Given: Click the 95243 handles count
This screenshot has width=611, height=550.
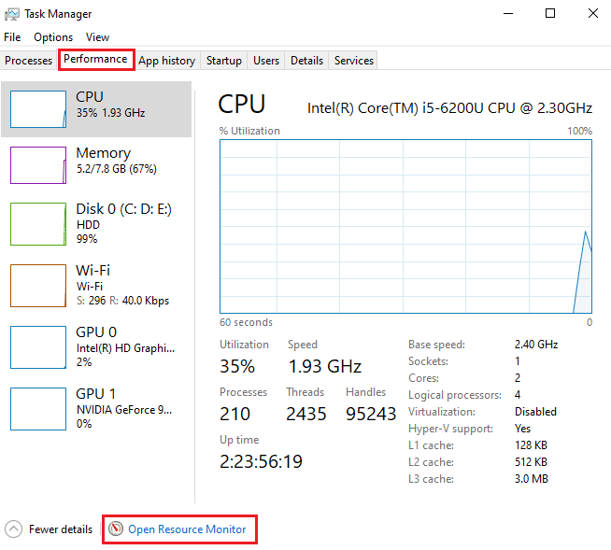Looking at the screenshot, I should [371, 414].
